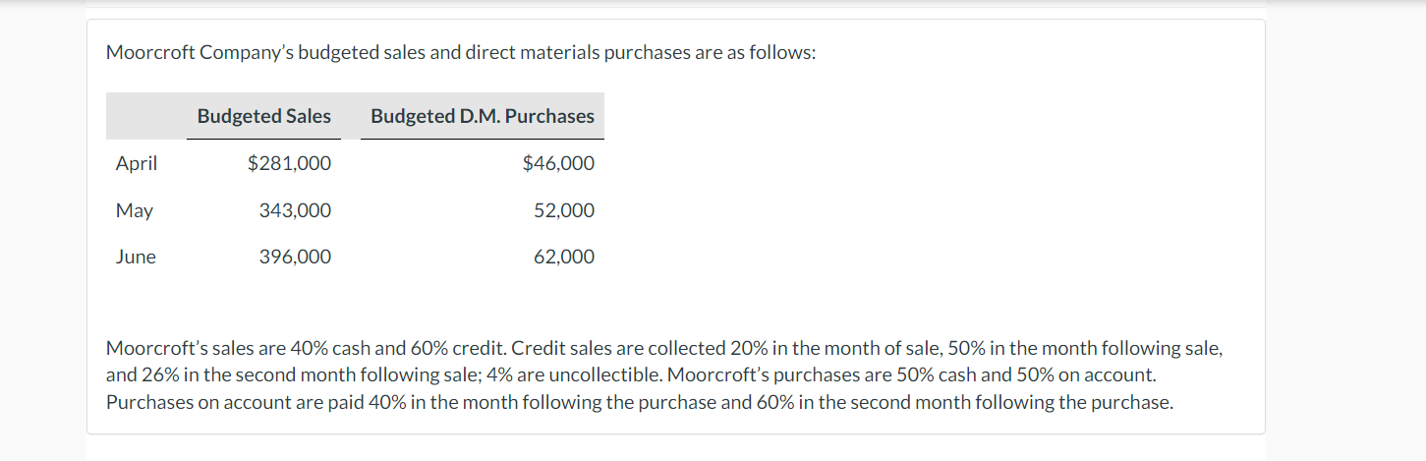Click the sentence starting 'Purchases on account are paid'
The height and width of the screenshot is (461, 1426).
pyautogui.click(x=639, y=402)
